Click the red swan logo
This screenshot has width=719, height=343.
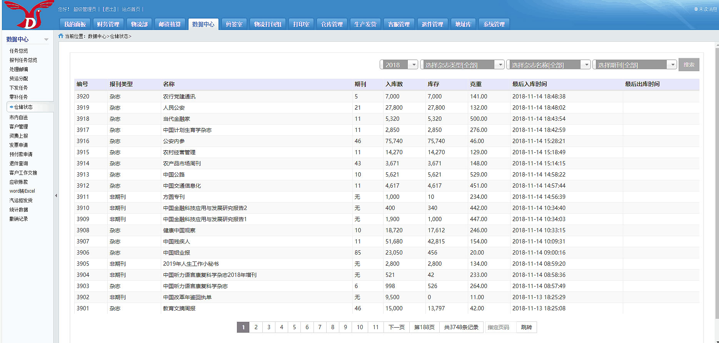29,15
